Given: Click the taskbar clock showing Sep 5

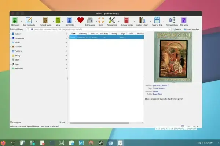Looking at the screenshot, I should click(205, 143).
